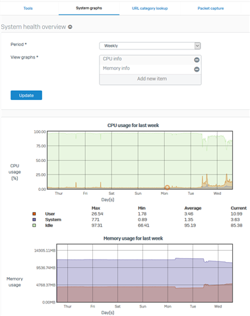Open the Period dropdown arrow
This screenshot has height=316, width=250.
[197, 45]
